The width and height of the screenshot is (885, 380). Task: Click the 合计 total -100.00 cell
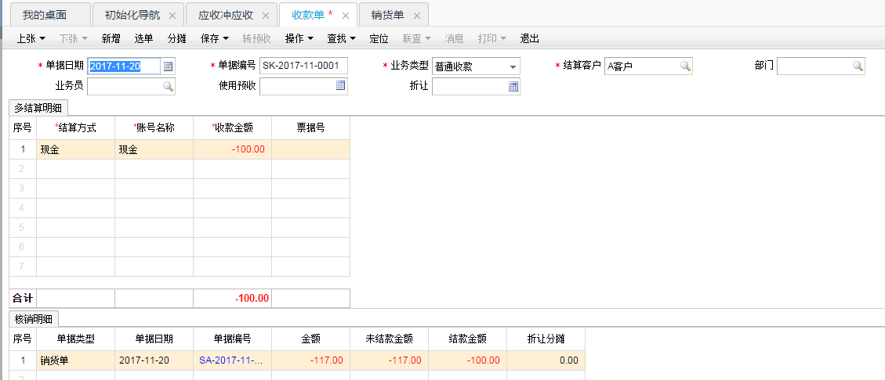233,299
